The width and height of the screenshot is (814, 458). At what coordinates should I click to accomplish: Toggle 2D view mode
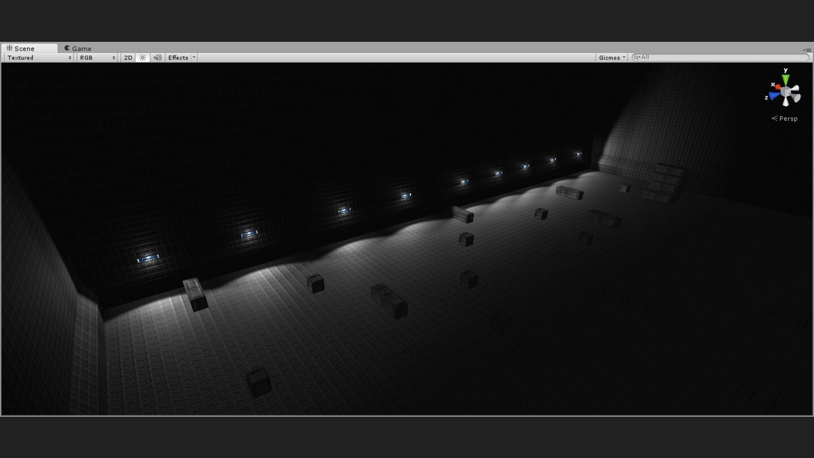pos(128,58)
